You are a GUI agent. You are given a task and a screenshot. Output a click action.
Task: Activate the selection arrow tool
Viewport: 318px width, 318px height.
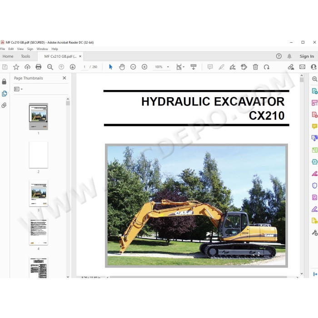110,67
